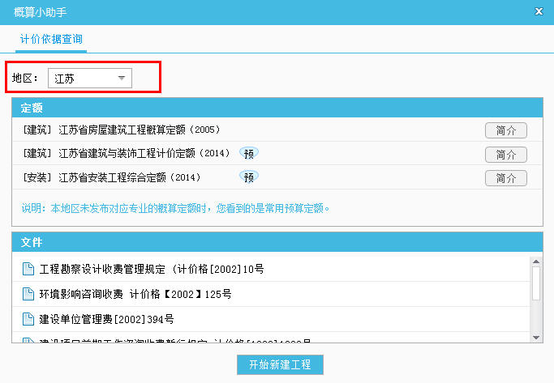This screenshot has width=554, height=383.
Task: Open 简介 for 江苏省安装工程综合定额 (2014)
Action: [505, 177]
